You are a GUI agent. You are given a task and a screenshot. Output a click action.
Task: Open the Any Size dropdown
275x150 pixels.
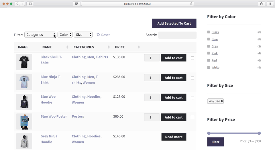click(x=215, y=101)
